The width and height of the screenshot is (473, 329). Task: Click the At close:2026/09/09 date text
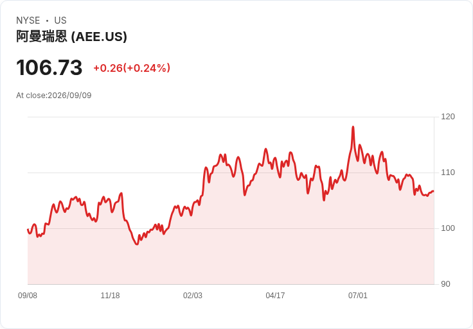pos(54,96)
